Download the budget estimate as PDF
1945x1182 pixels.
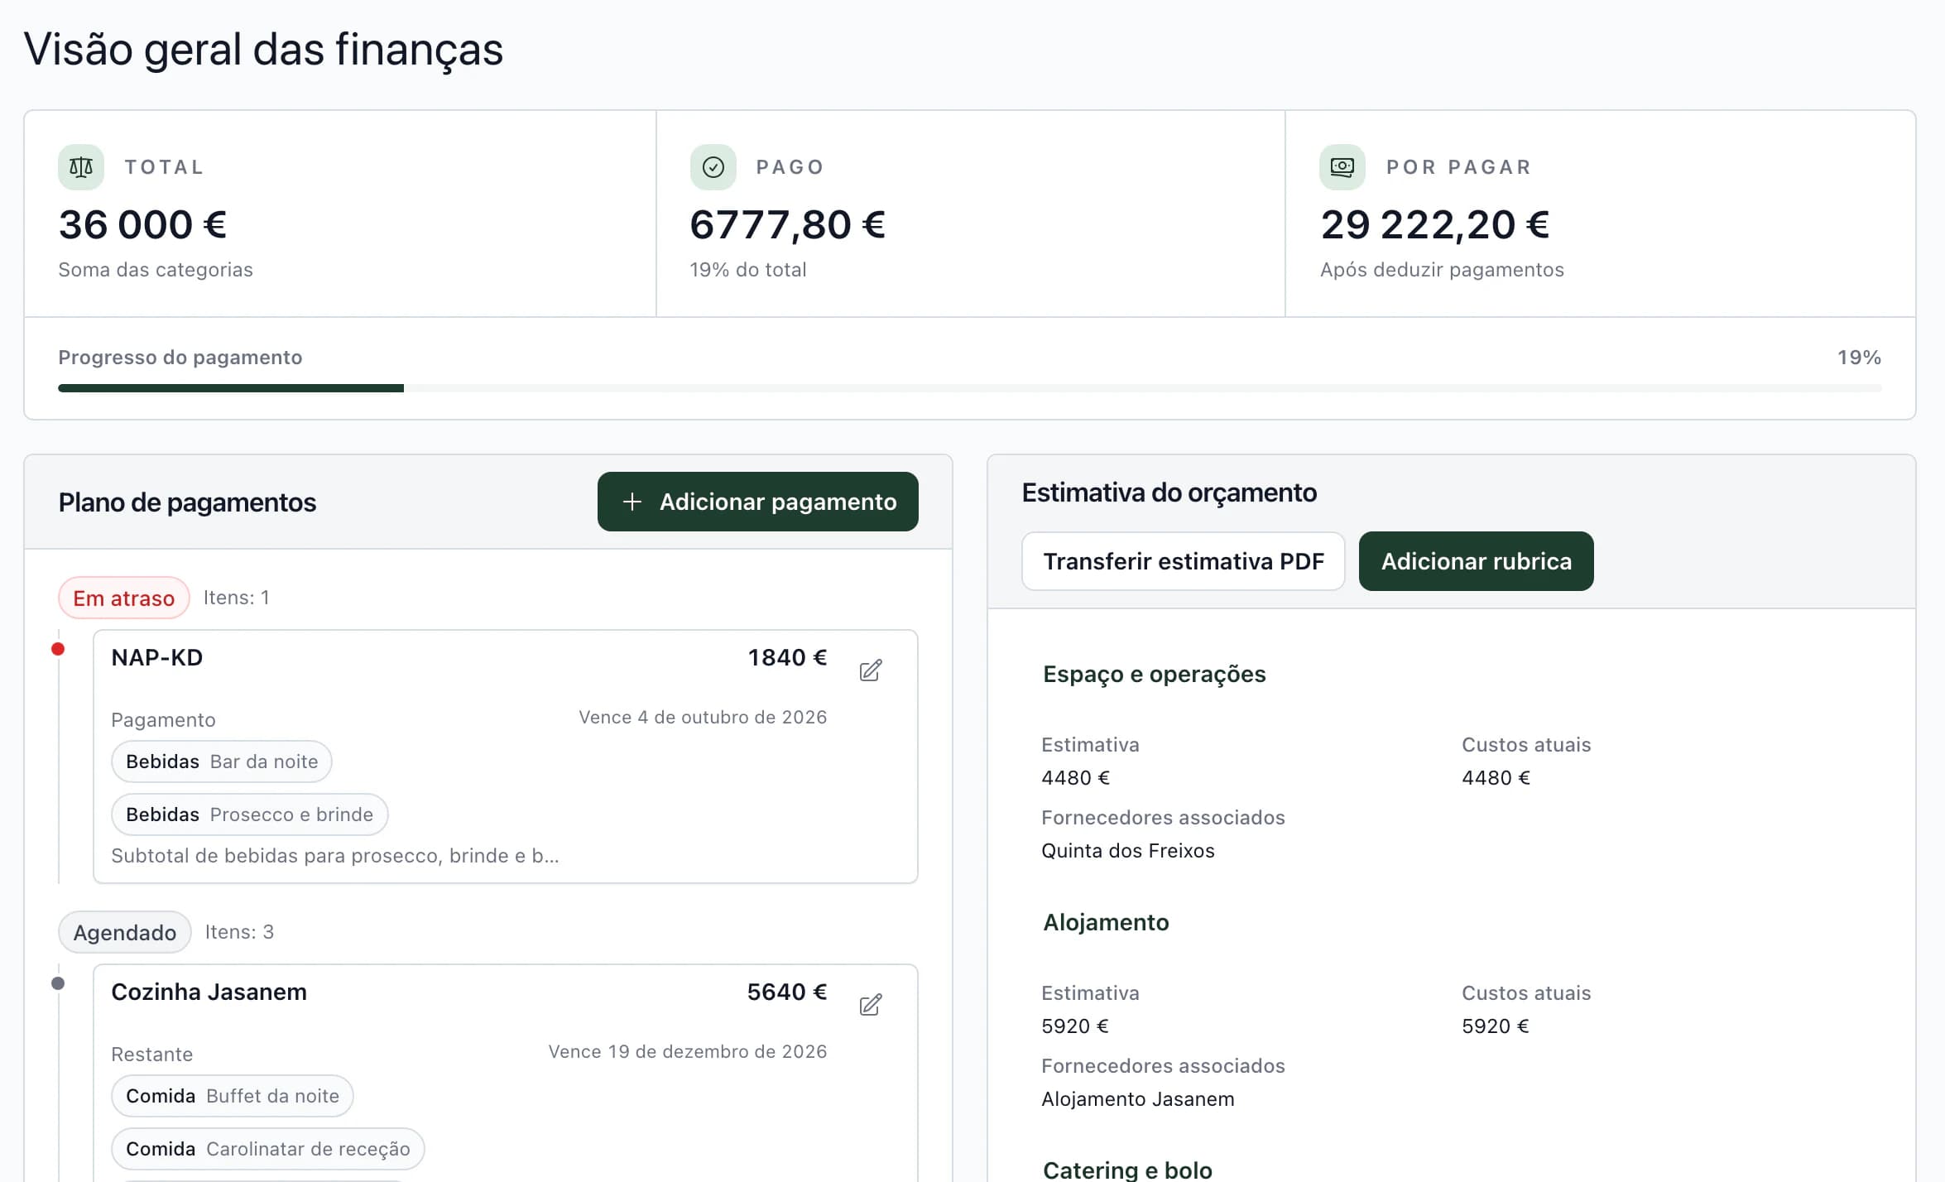(x=1183, y=561)
